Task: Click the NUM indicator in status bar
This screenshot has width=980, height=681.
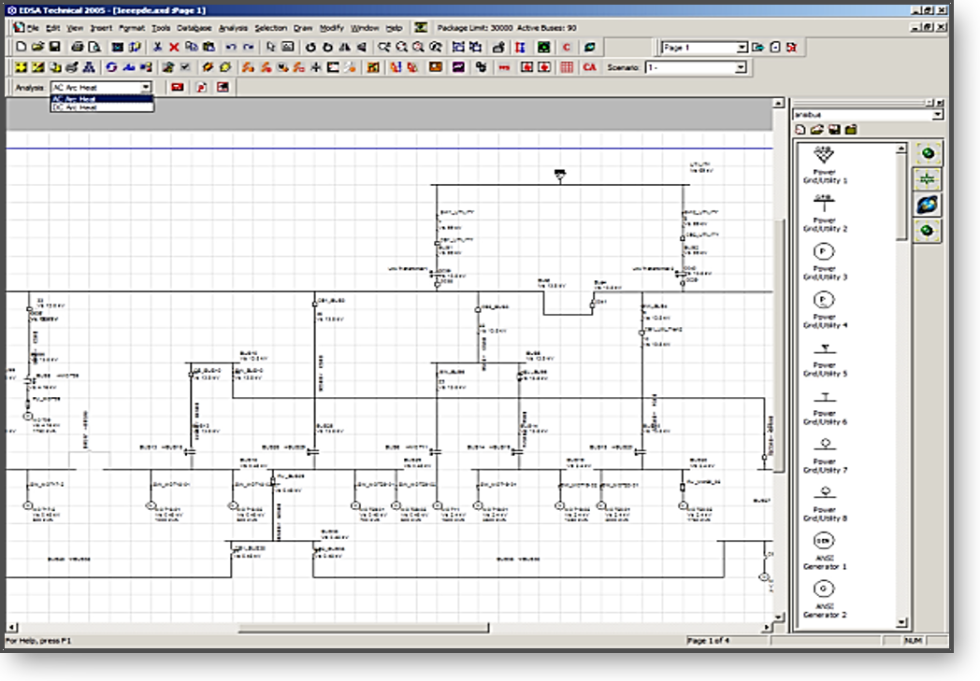Action: coord(913,641)
